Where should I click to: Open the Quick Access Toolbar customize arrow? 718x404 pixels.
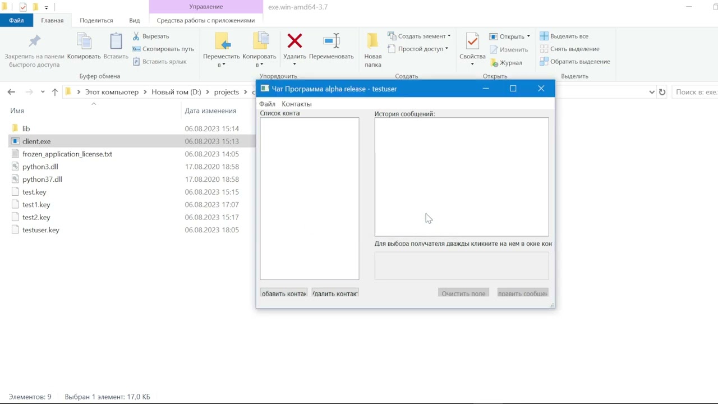pos(46,8)
